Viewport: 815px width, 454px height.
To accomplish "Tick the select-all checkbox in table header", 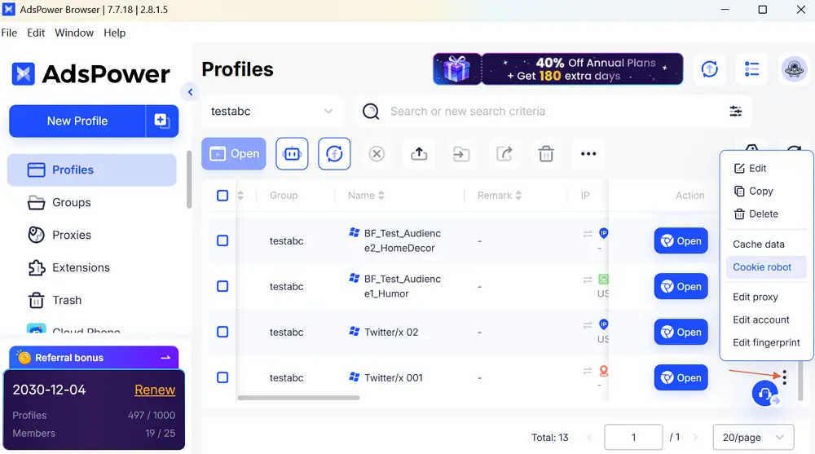I will click(x=222, y=196).
